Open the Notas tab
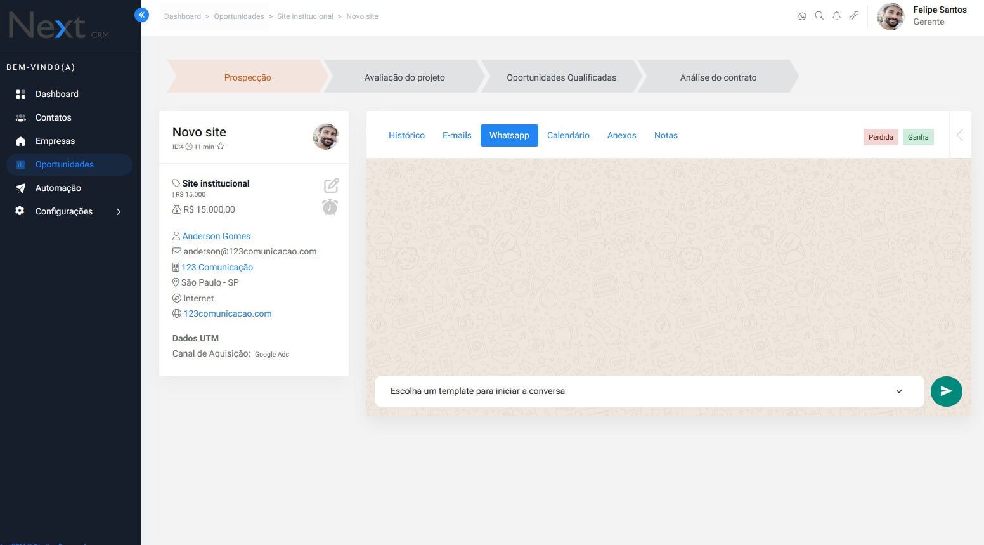The width and height of the screenshot is (984, 545). (666, 135)
